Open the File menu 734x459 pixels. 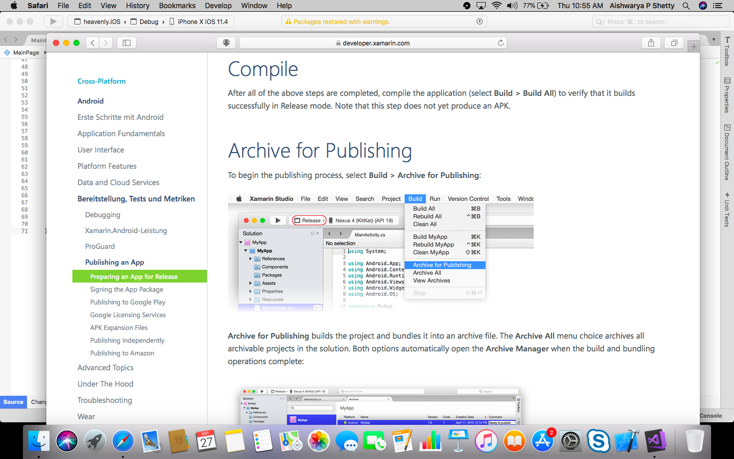[x=63, y=6]
